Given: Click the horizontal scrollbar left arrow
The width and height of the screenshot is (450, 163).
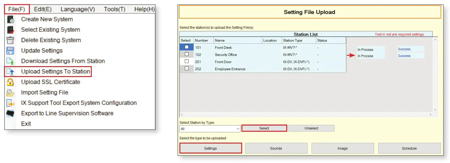Looking at the screenshot, I should [182, 115].
